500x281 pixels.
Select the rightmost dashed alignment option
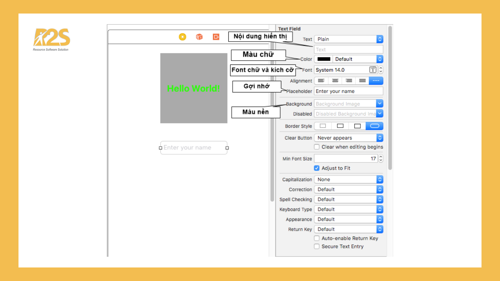point(376,81)
